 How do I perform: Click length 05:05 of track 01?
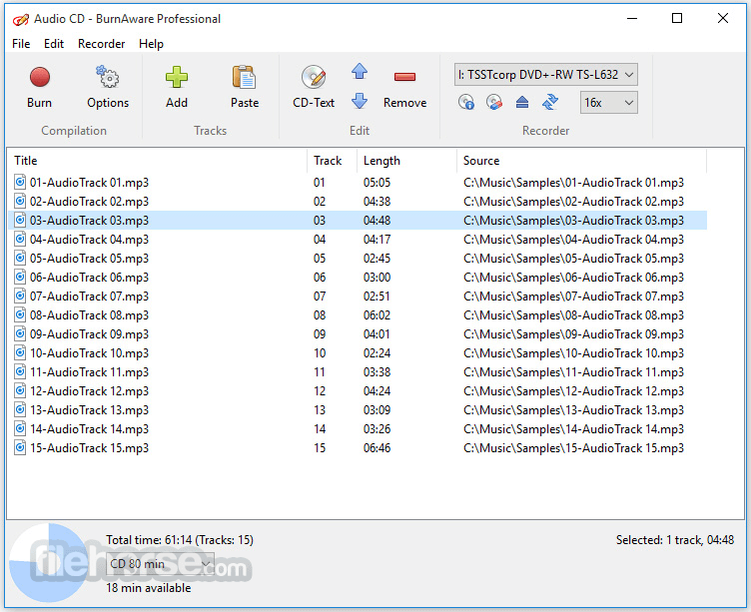[x=376, y=183]
